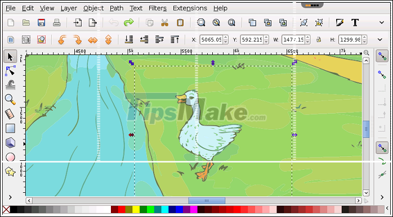This screenshot has width=393, height=217.
Task: Select the Rectangle tool
Action: click(10, 129)
